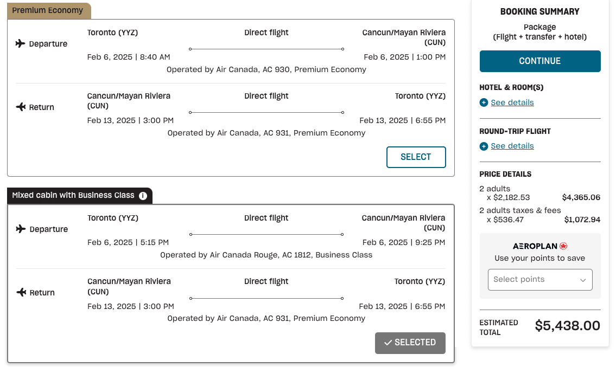Click AC 930 Premium Economy flight text
This screenshot has width=616, height=367.
(266, 69)
